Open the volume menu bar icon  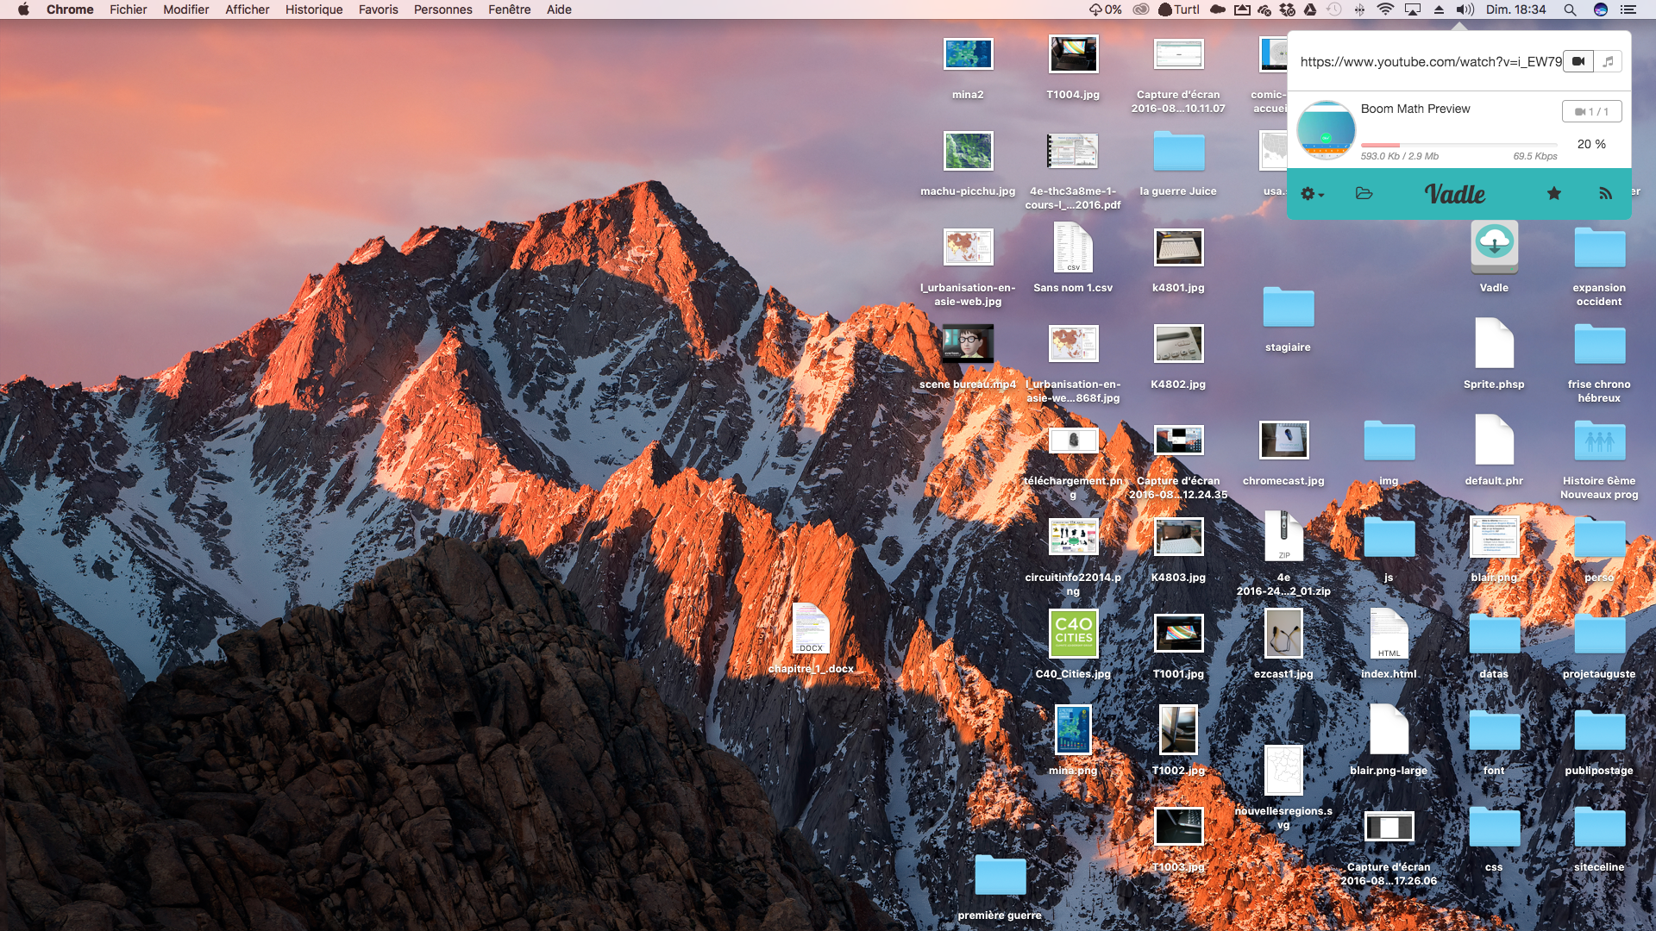click(1465, 9)
